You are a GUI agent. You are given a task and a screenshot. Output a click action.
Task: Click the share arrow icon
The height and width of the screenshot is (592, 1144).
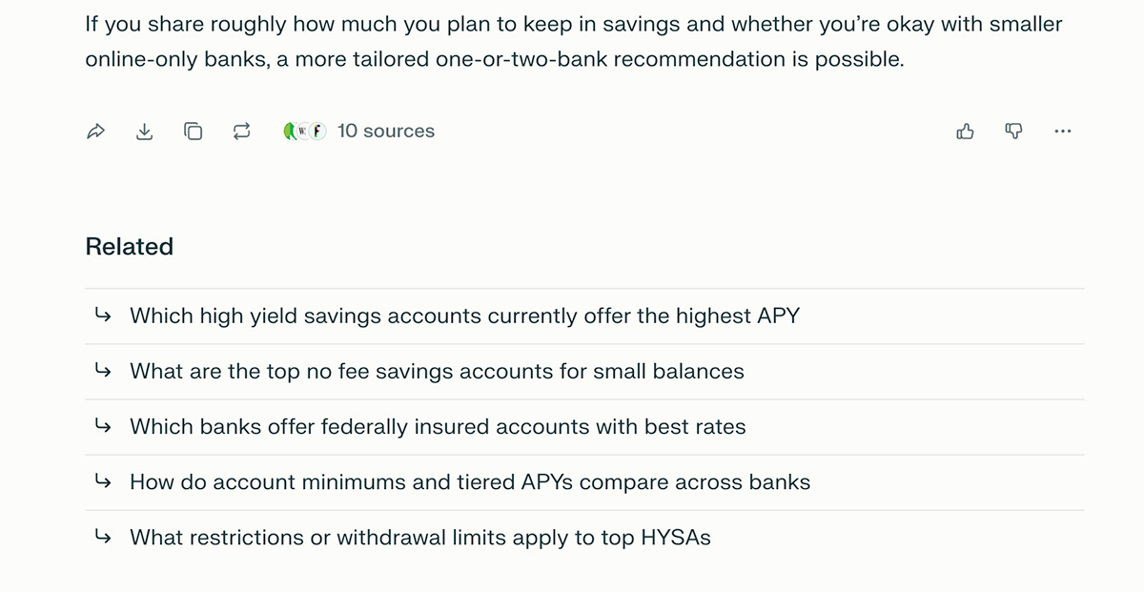(95, 132)
